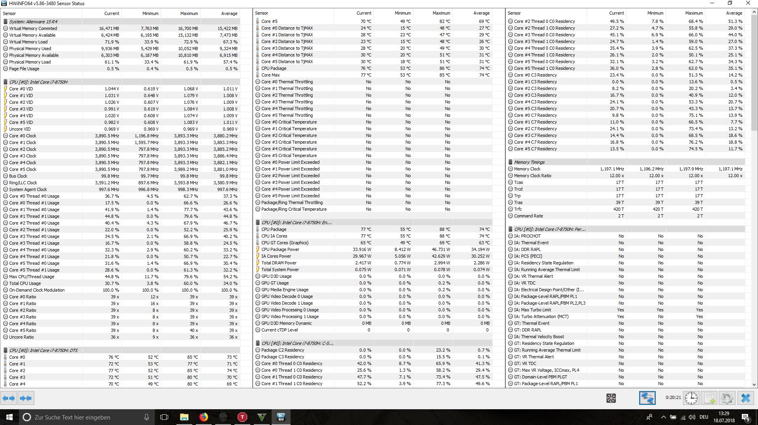
Task: Select the Current cTDP Level row
Action: click(x=373, y=330)
